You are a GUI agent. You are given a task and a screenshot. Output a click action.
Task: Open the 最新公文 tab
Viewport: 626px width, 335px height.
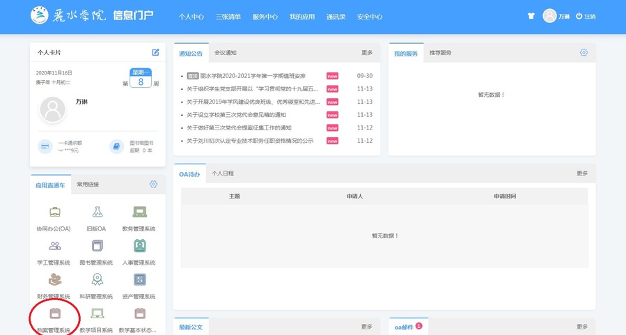point(191,327)
